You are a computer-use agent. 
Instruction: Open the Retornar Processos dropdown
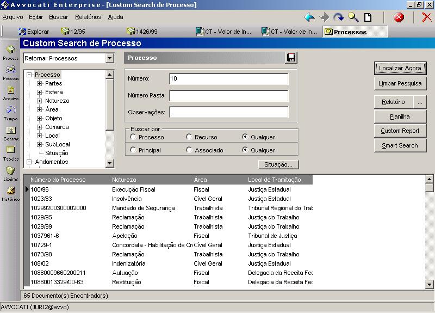click(110, 58)
